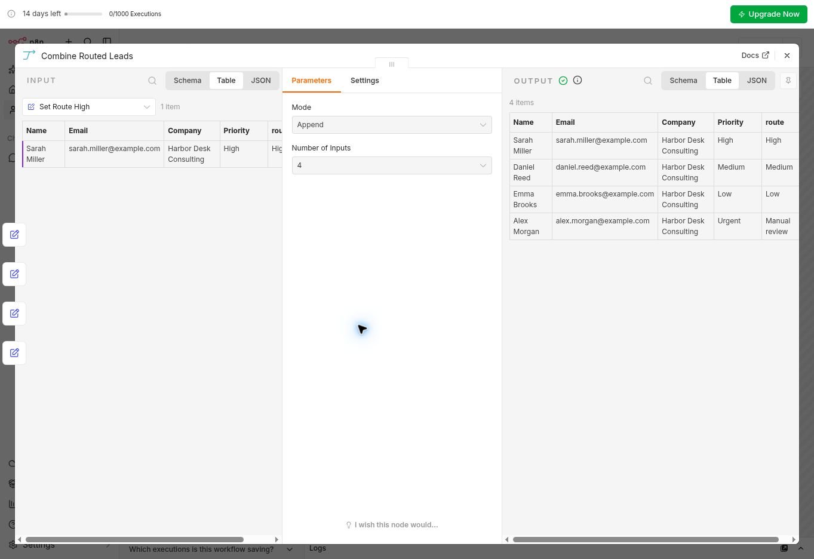Screen dimensions: 814x559
Task: Expand the Logs panel with its chevron
Action: pyautogui.click(x=801, y=548)
